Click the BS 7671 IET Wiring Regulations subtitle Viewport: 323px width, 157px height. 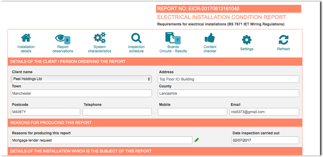click(221, 24)
